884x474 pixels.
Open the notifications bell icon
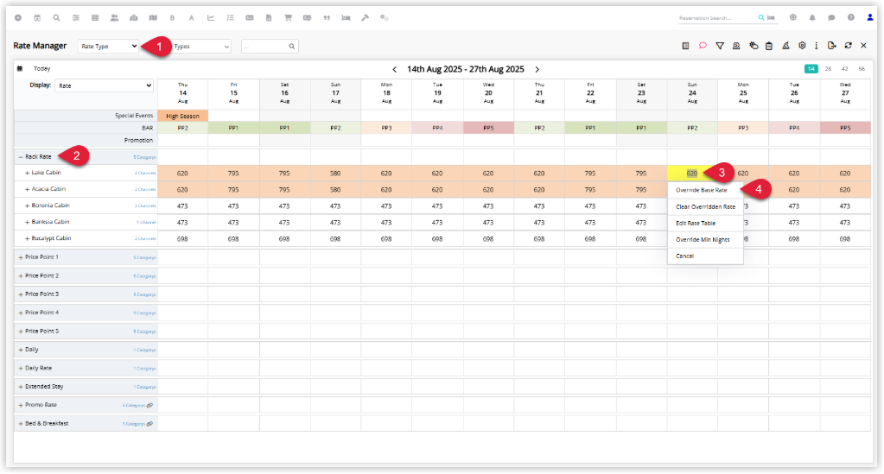click(812, 17)
